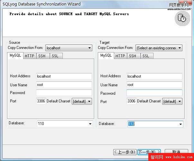Click the Target User Name field
The image size is (194, 161).
pyautogui.click(x=154, y=85)
